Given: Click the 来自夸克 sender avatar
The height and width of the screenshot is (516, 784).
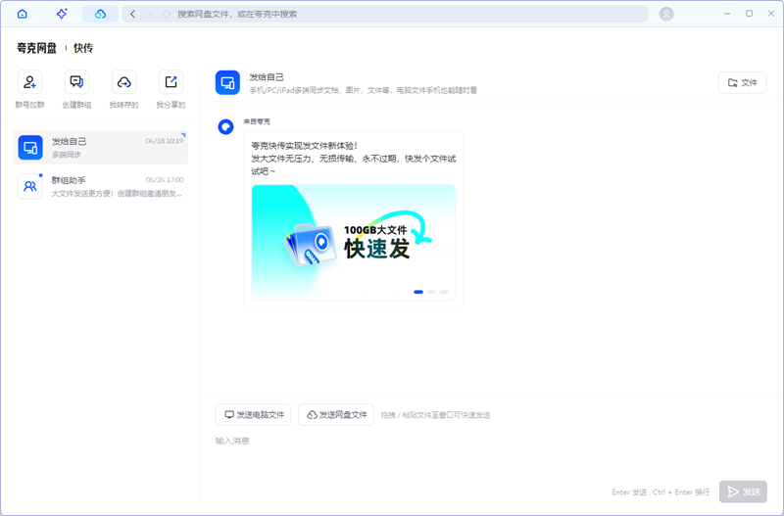Looking at the screenshot, I should point(226,127).
